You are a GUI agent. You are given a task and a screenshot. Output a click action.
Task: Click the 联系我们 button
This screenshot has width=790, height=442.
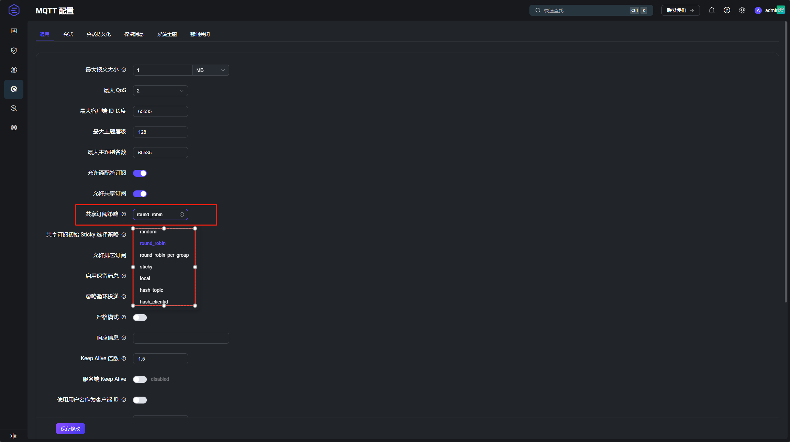680,10
